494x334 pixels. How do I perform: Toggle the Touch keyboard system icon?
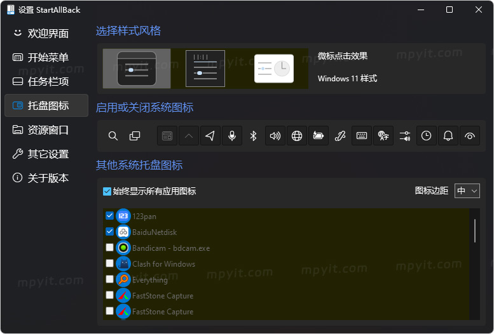pyautogui.click(x=362, y=136)
